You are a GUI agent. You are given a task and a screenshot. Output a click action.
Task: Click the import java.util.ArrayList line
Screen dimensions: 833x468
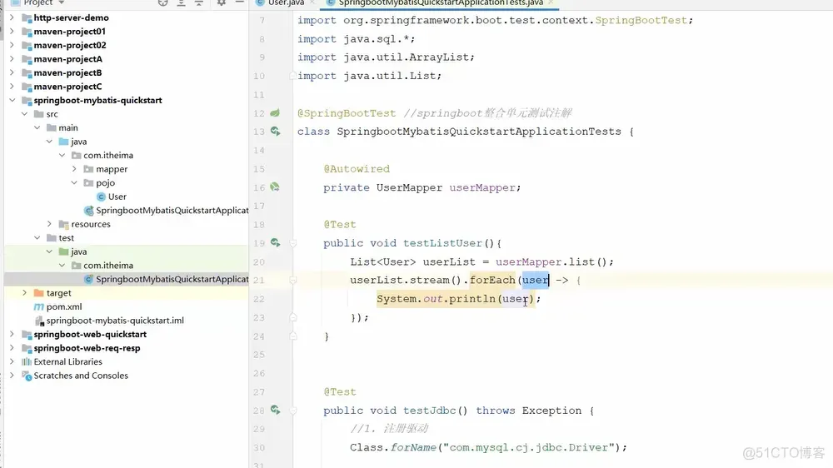click(x=386, y=57)
